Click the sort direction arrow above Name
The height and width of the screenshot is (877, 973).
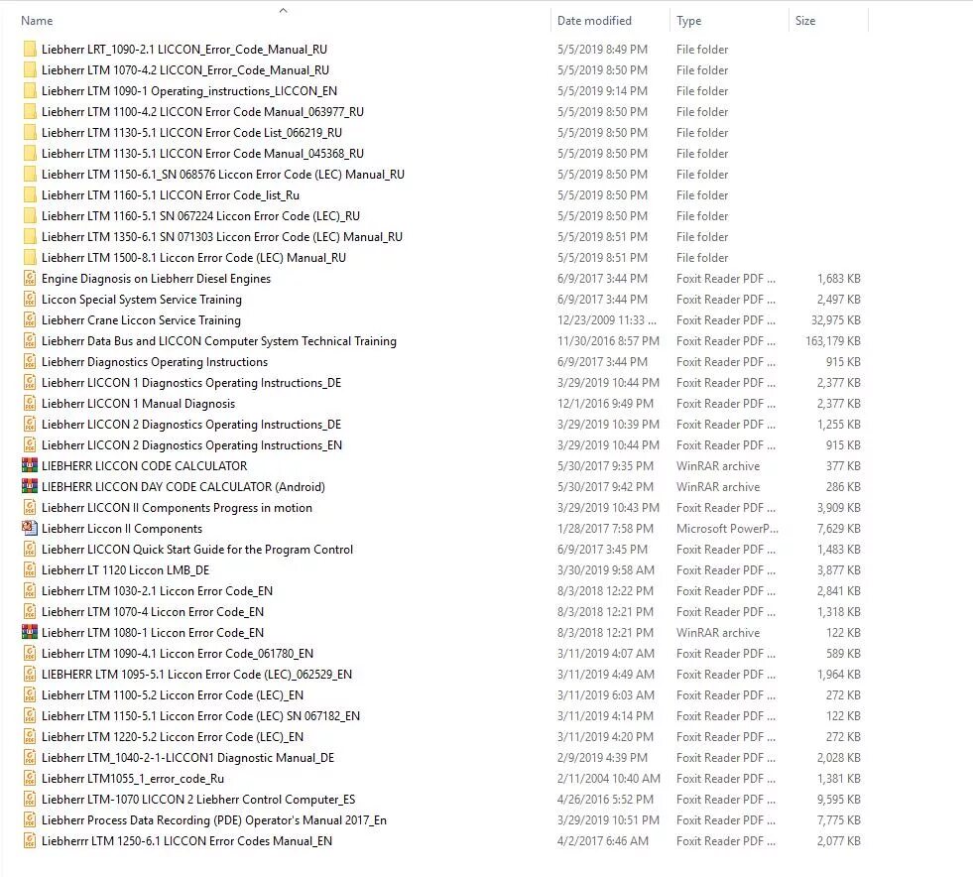coord(284,10)
